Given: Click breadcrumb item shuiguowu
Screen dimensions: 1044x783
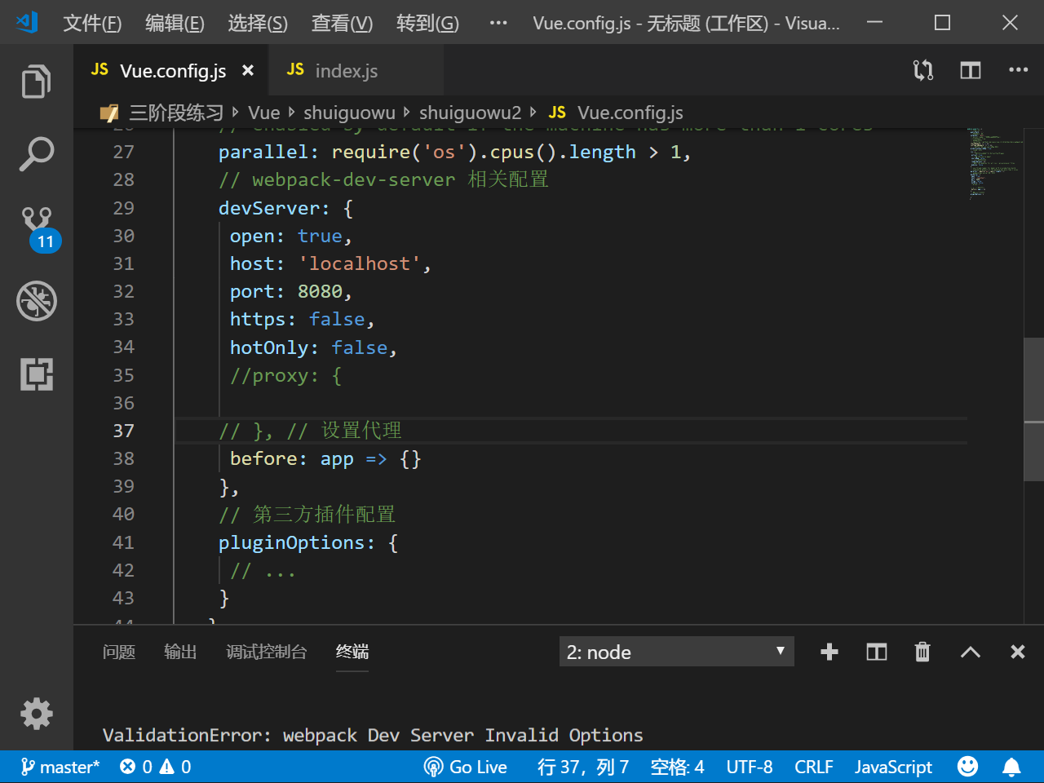Looking at the screenshot, I should [349, 113].
